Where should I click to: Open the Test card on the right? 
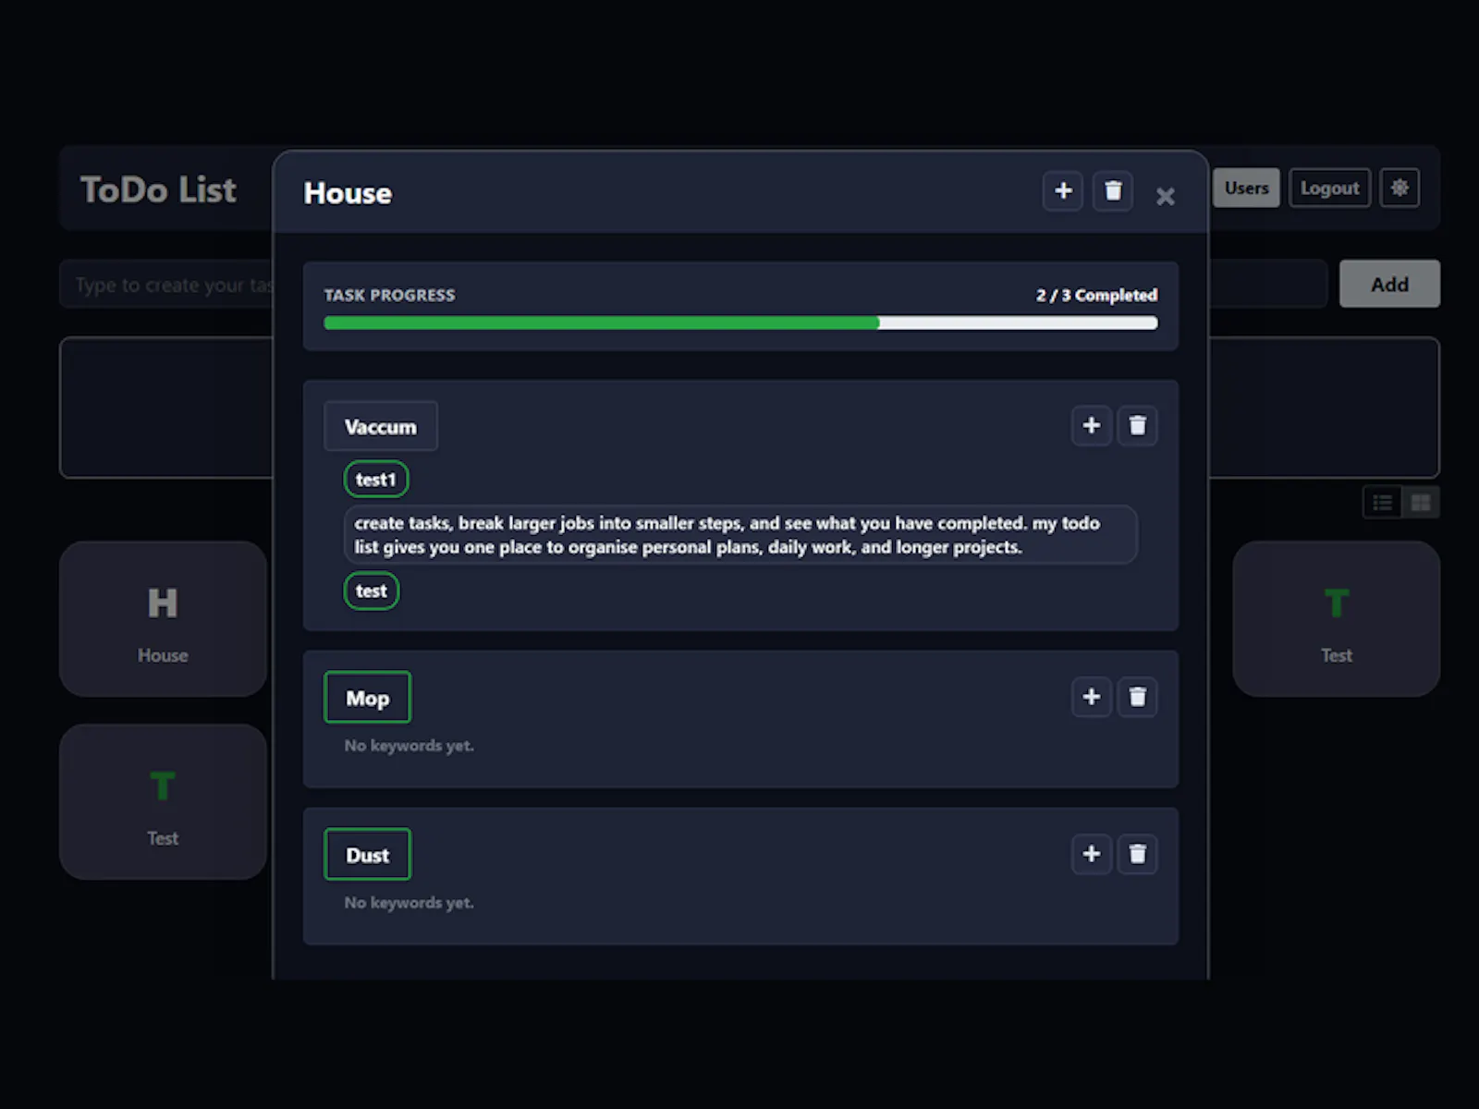coord(1337,619)
